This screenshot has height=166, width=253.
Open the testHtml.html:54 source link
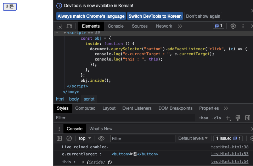pyautogui.click(x=230, y=161)
